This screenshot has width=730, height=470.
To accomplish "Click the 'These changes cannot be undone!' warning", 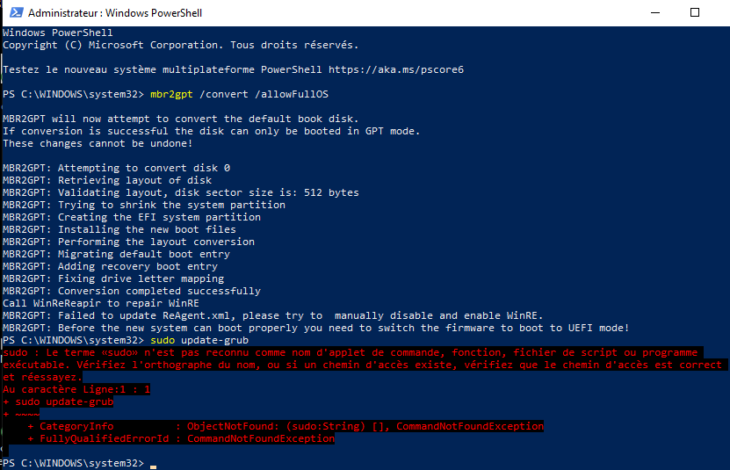I will point(97,143).
